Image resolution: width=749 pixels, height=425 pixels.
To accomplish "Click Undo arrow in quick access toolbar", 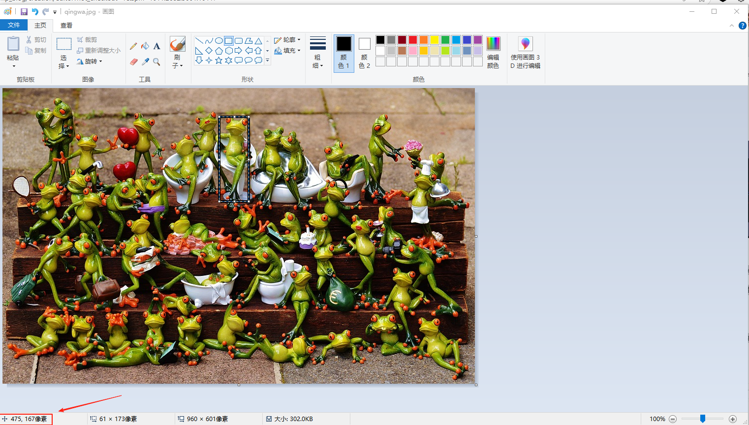I will [x=35, y=12].
